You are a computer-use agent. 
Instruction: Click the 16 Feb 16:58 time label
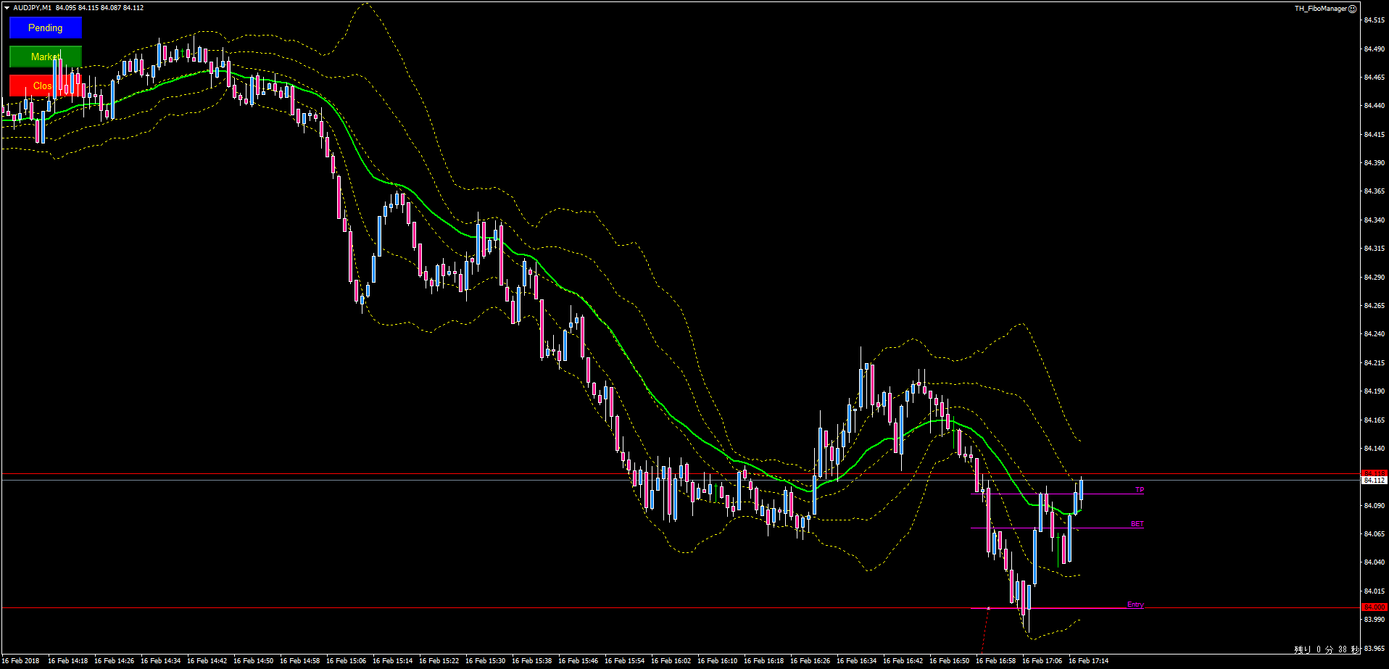[x=996, y=661]
